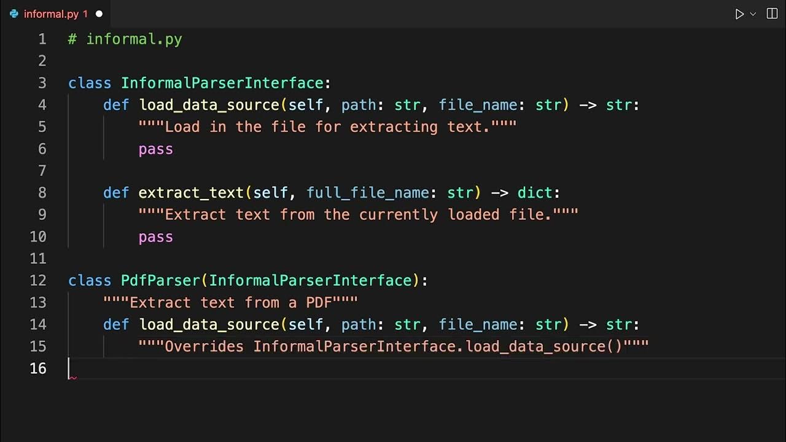This screenshot has width=786, height=442.
Task: Click the # informal.py comment on line 1
Action: point(125,39)
